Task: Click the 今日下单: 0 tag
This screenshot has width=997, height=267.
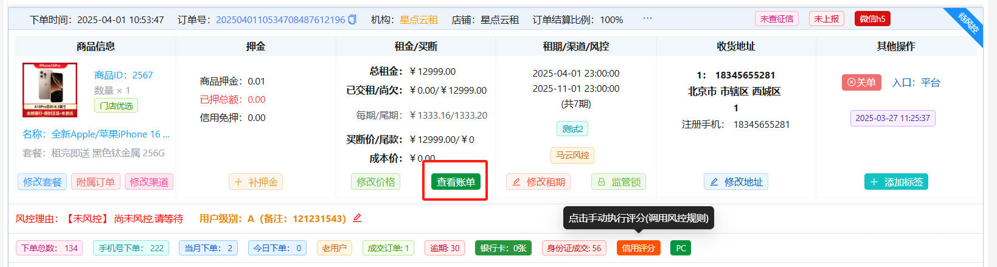Action: coord(277,248)
